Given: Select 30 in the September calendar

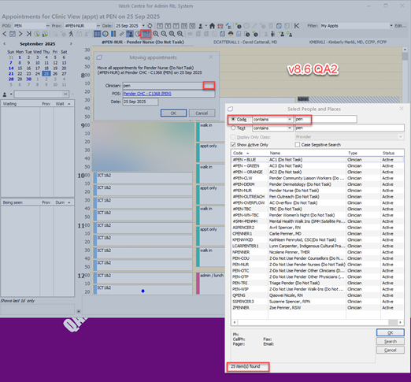Looking at the screenshot, I should pos(28,79).
